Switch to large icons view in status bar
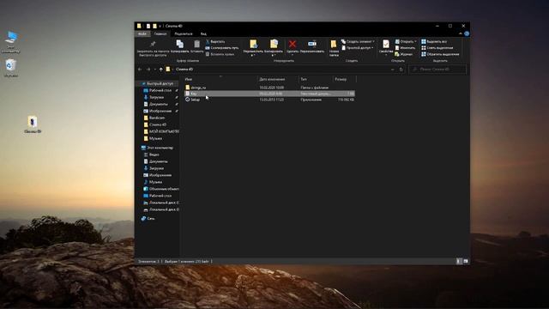Viewport: 549px width, 309px height. pyautogui.click(x=466, y=261)
